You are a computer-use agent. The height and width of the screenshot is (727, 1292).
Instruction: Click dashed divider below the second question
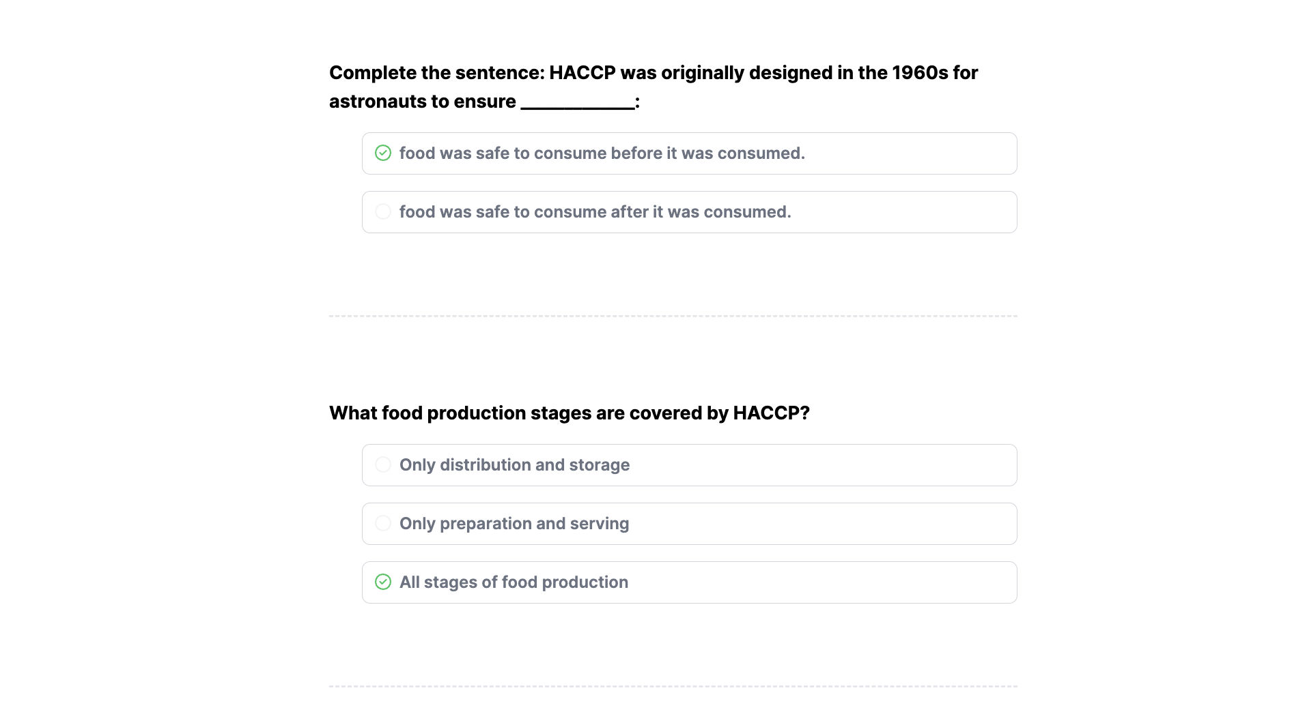(x=673, y=686)
